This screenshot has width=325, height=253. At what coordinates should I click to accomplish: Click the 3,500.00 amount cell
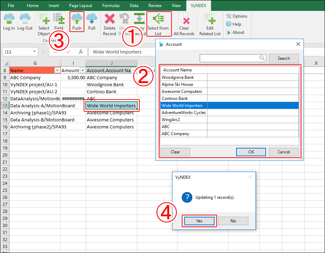(x=73, y=77)
